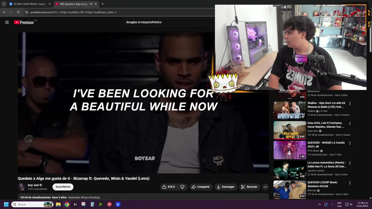Open the clock showing 11:36 a.m.

363,204
